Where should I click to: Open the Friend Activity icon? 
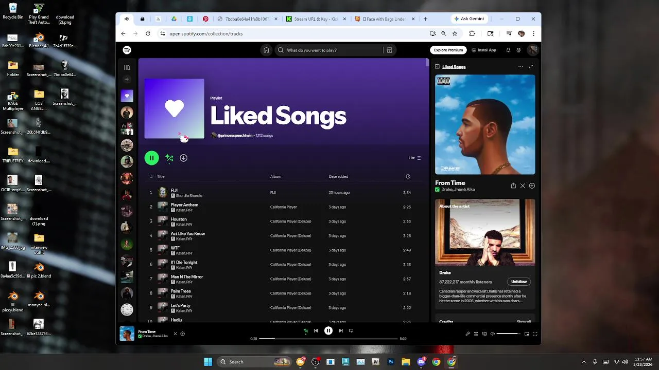[x=518, y=50]
